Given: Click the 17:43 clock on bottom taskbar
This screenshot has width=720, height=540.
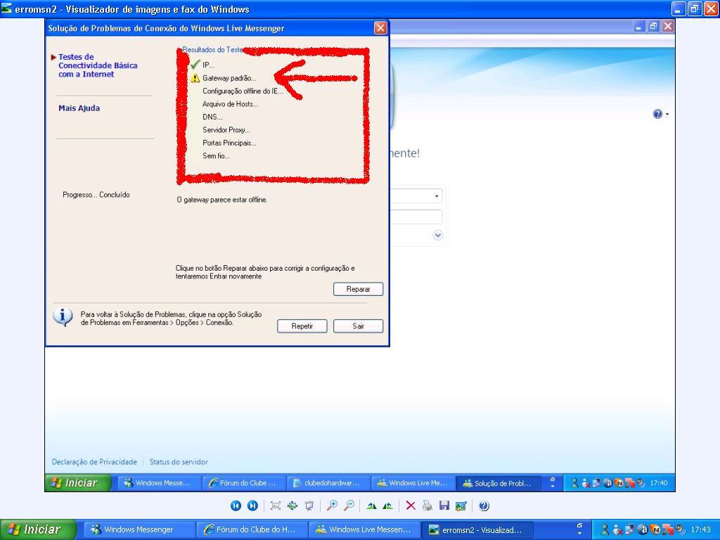Looking at the screenshot, I should tap(700, 529).
